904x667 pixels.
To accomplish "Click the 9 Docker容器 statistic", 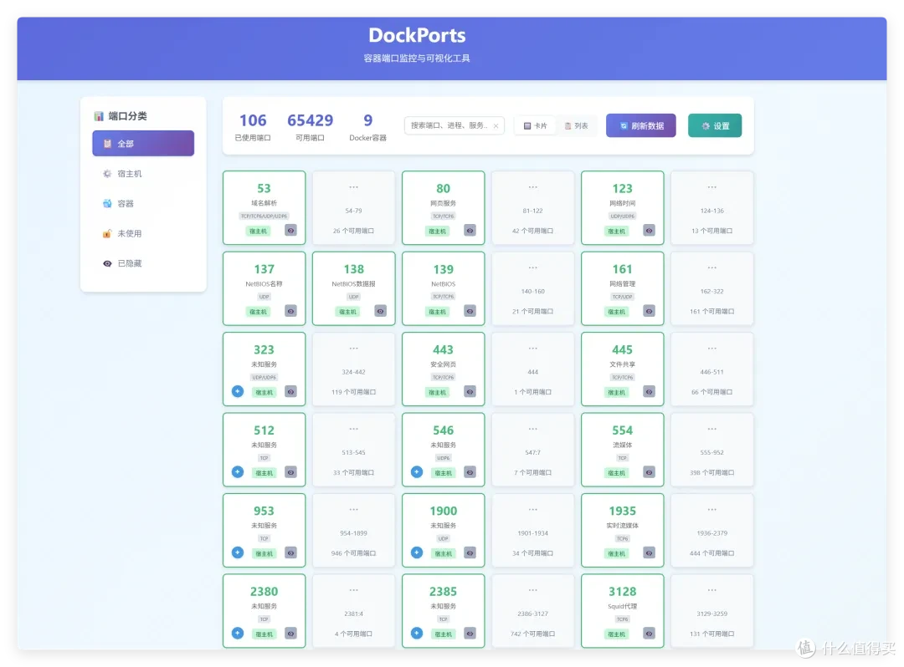I will click(x=367, y=127).
